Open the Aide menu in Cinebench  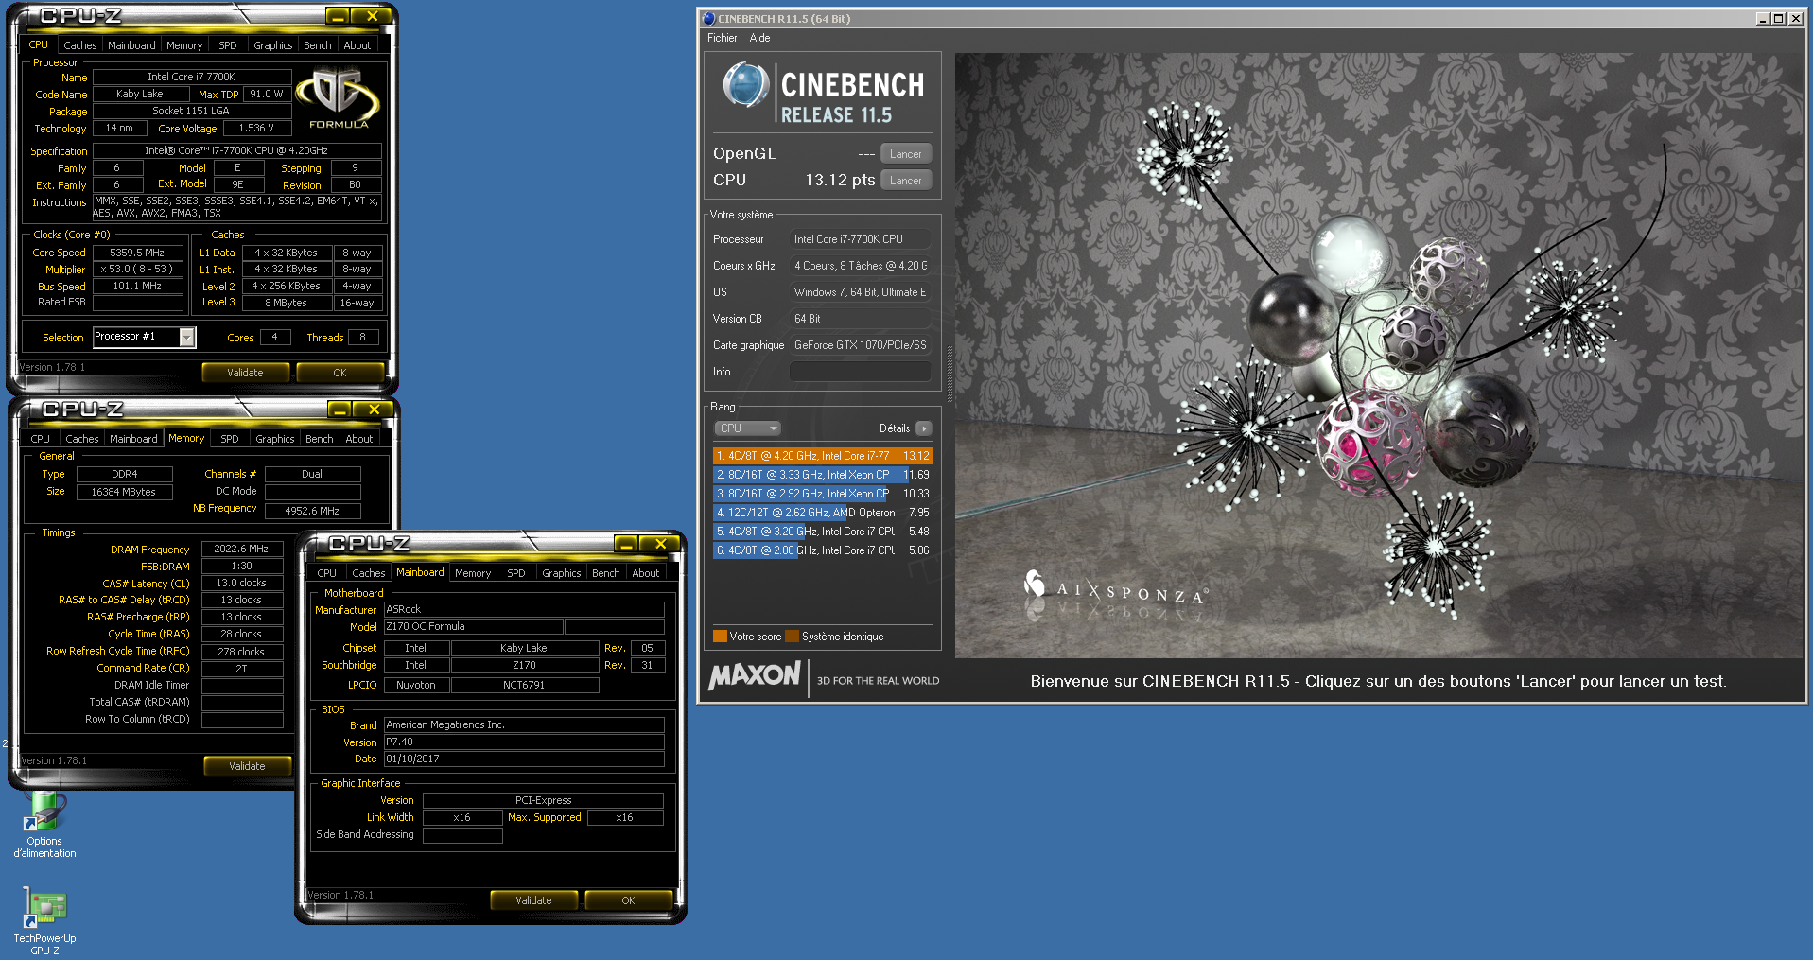tap(759, 38)
